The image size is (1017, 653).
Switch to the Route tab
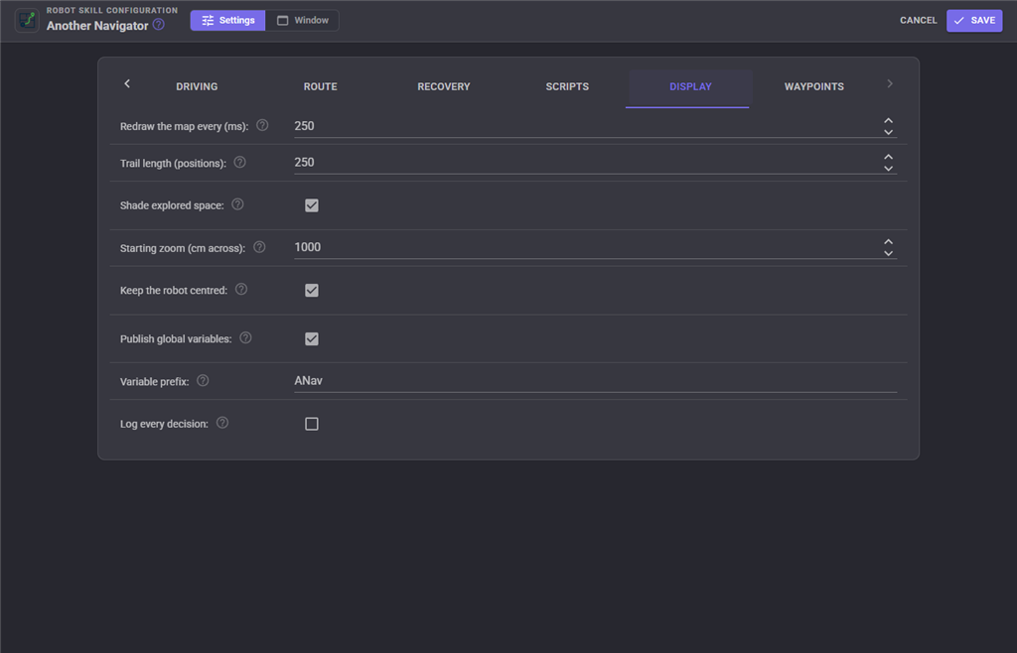[x=321, y=86]
